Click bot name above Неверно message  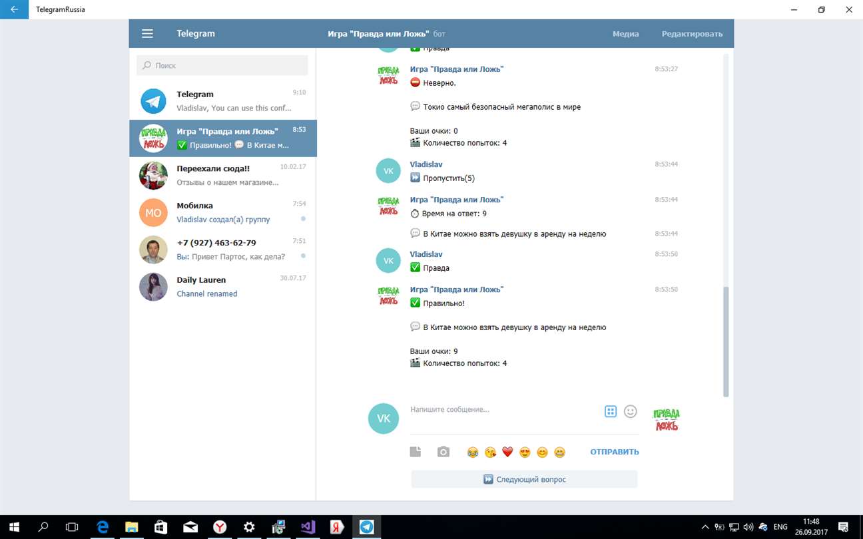click(457, 69)
